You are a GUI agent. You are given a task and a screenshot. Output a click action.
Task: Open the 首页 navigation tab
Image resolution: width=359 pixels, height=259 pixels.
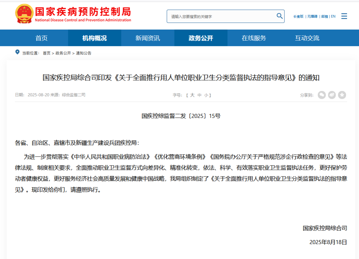tap(42, 38)
